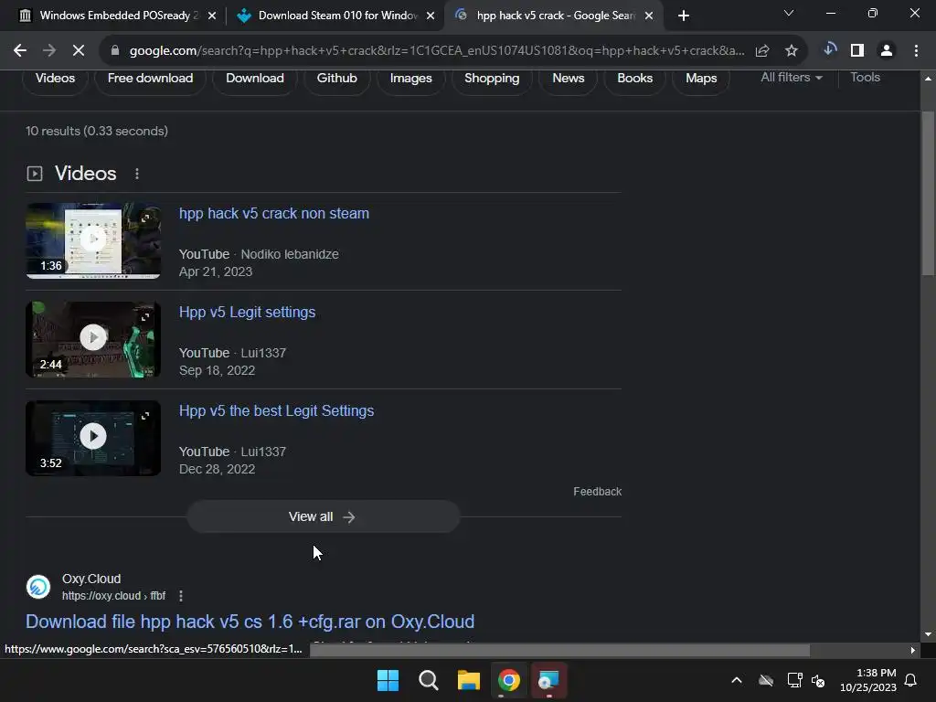
Task: Open the clock showing 1:38 PM
Action: tap(868, 680)
